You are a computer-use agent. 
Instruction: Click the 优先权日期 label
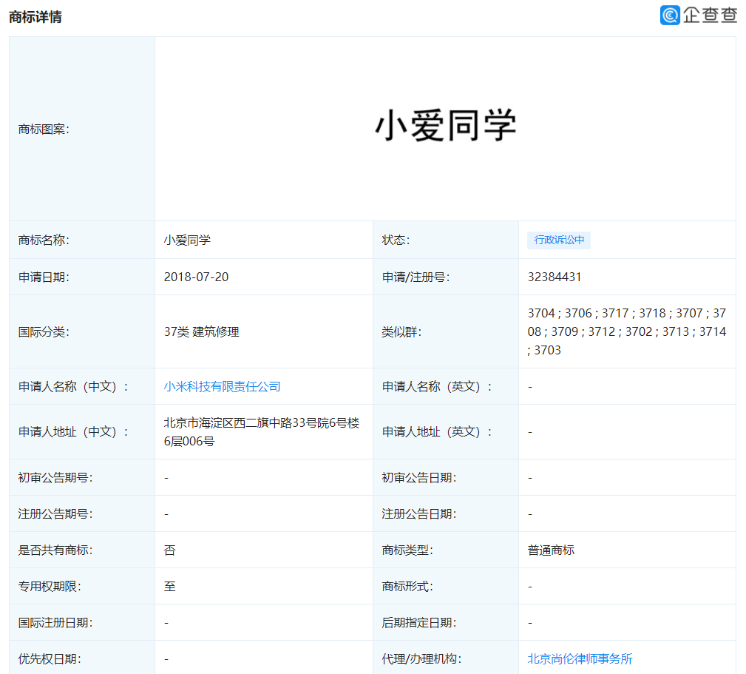pos(50,658)
